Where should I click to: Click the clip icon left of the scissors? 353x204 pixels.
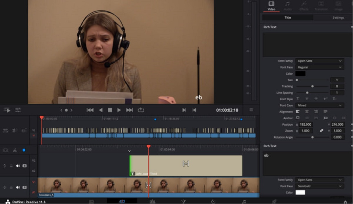coord(5,150)
